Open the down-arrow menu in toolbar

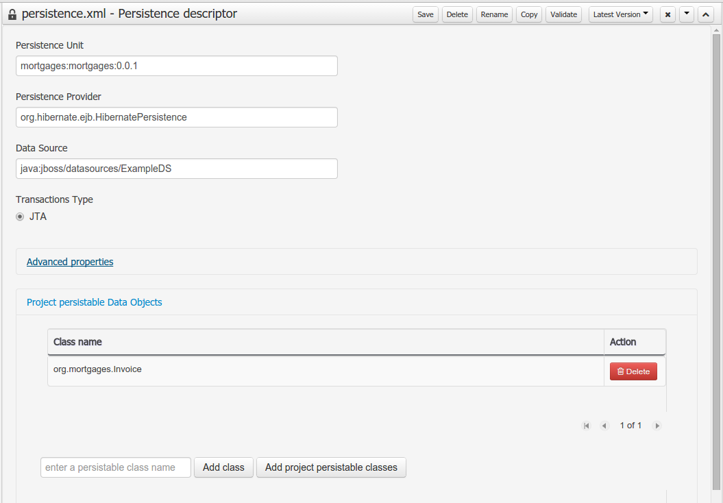tap(687, 14)
